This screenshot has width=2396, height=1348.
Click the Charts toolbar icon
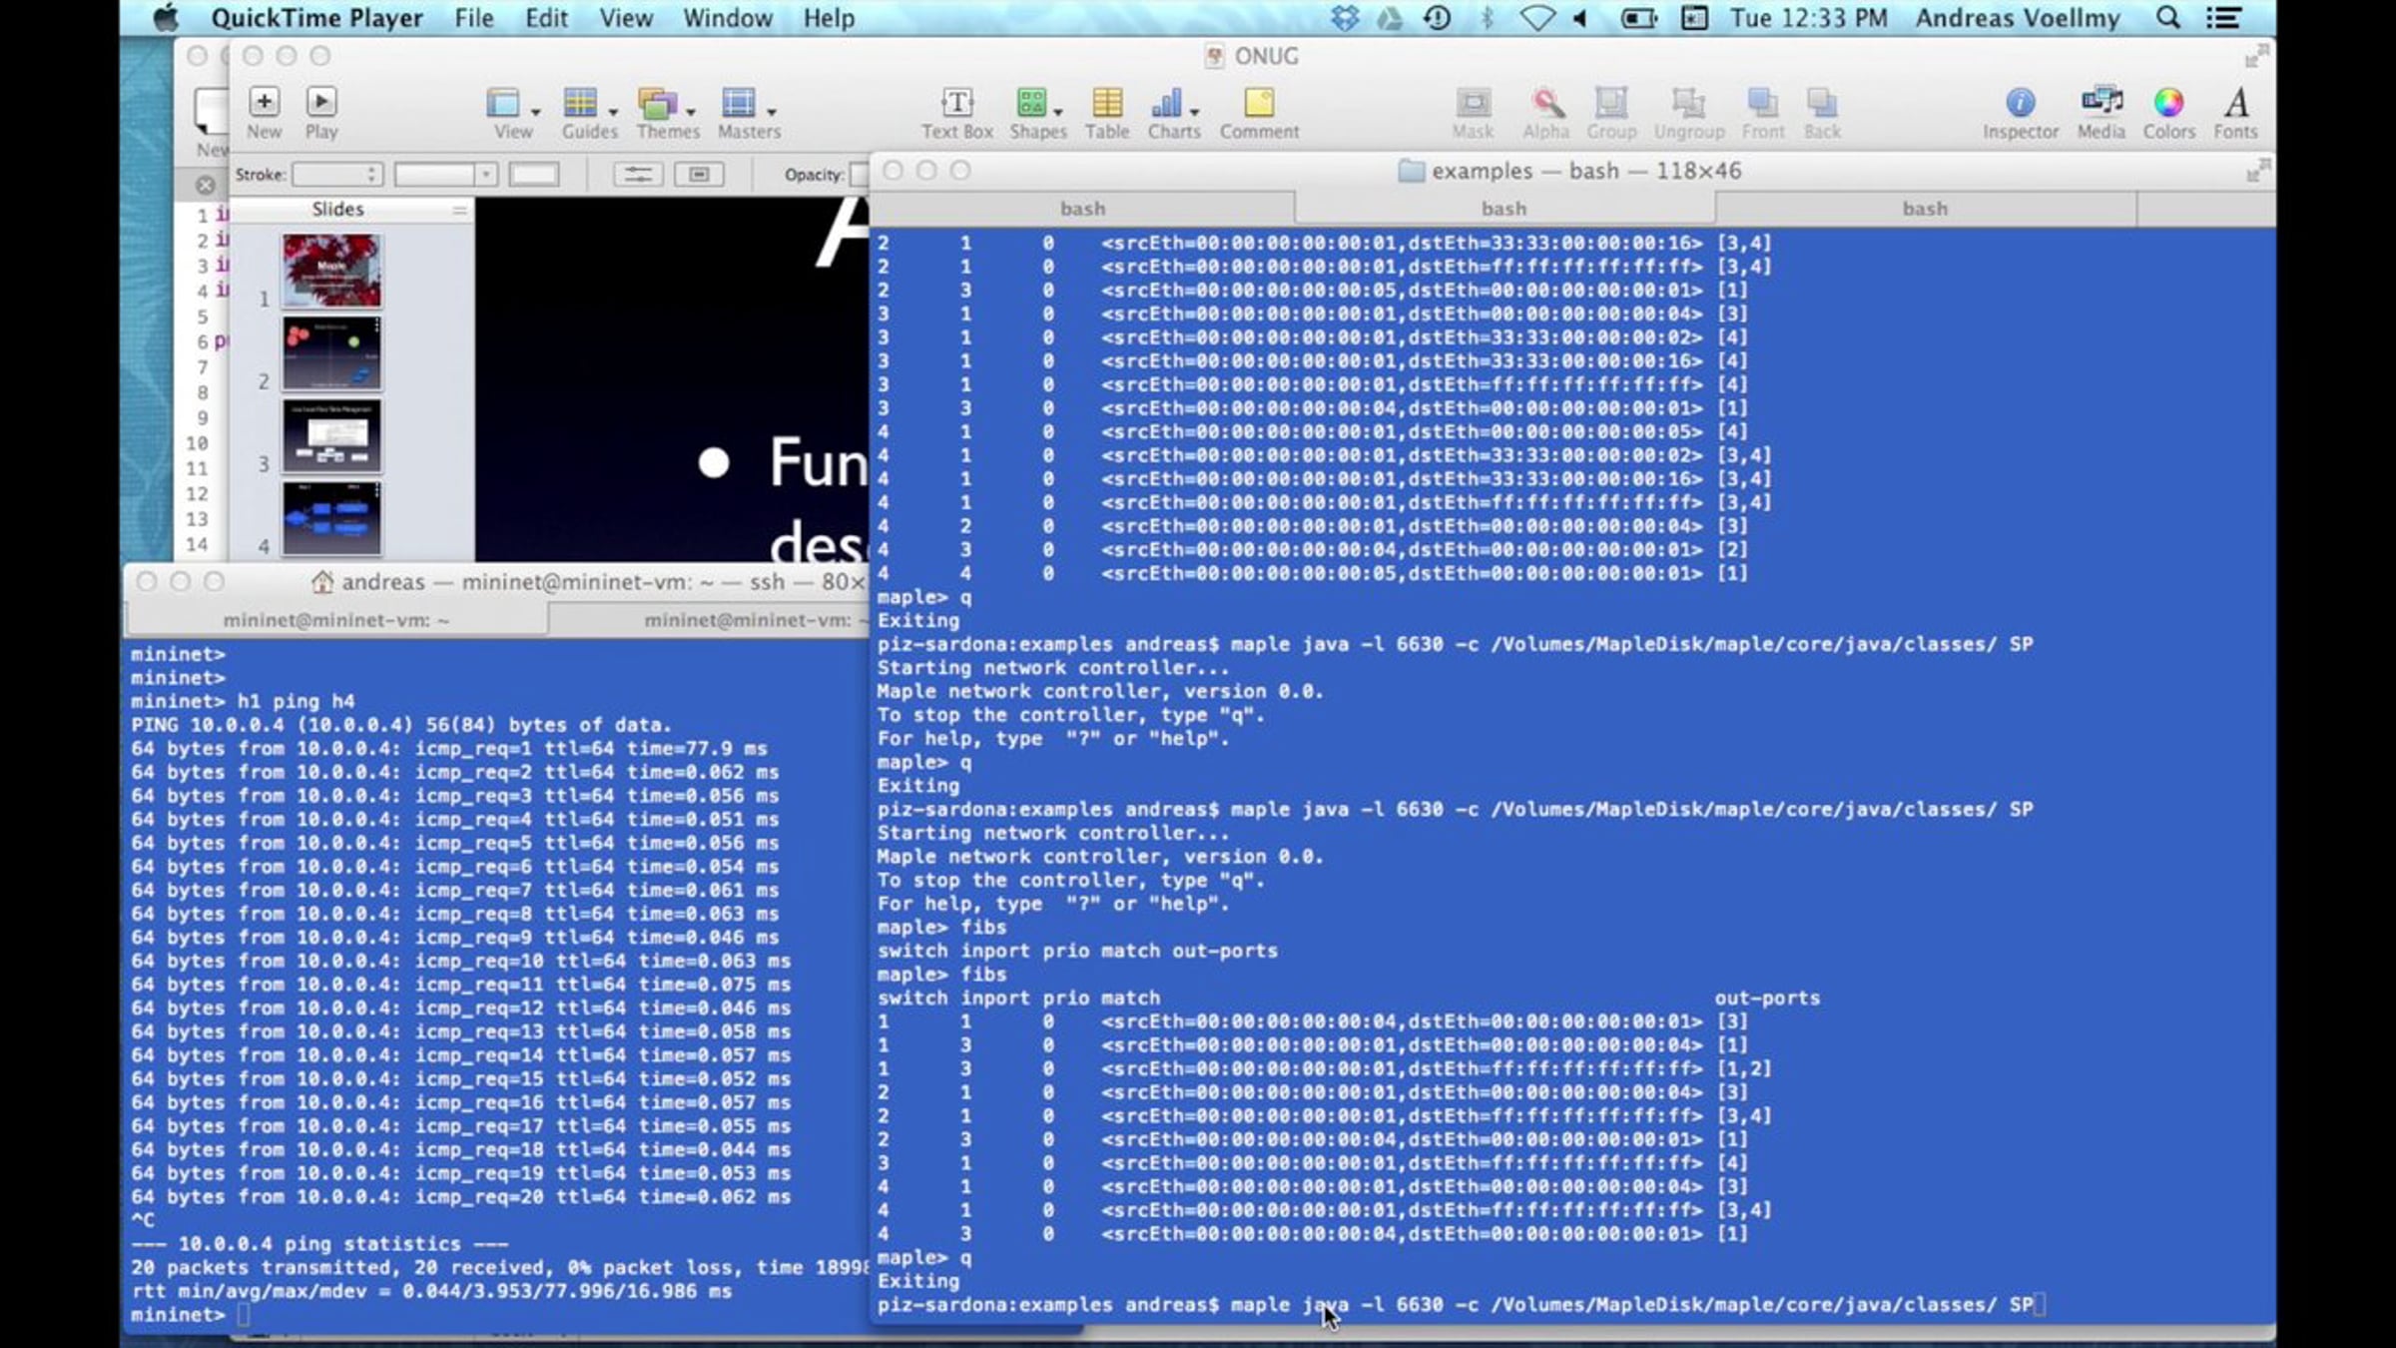tap(1166, 102)
